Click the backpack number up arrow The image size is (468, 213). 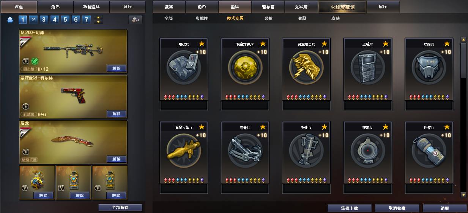98,17
